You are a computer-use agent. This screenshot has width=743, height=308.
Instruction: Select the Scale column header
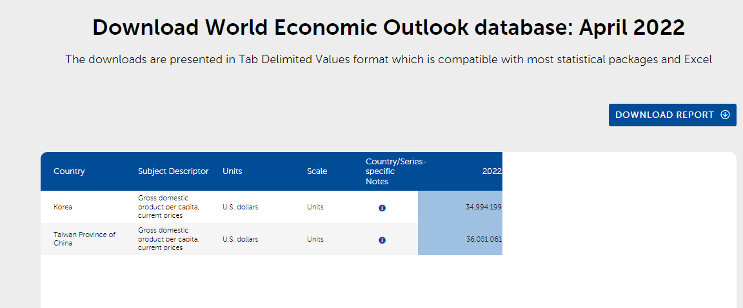[x=317, y=171]
